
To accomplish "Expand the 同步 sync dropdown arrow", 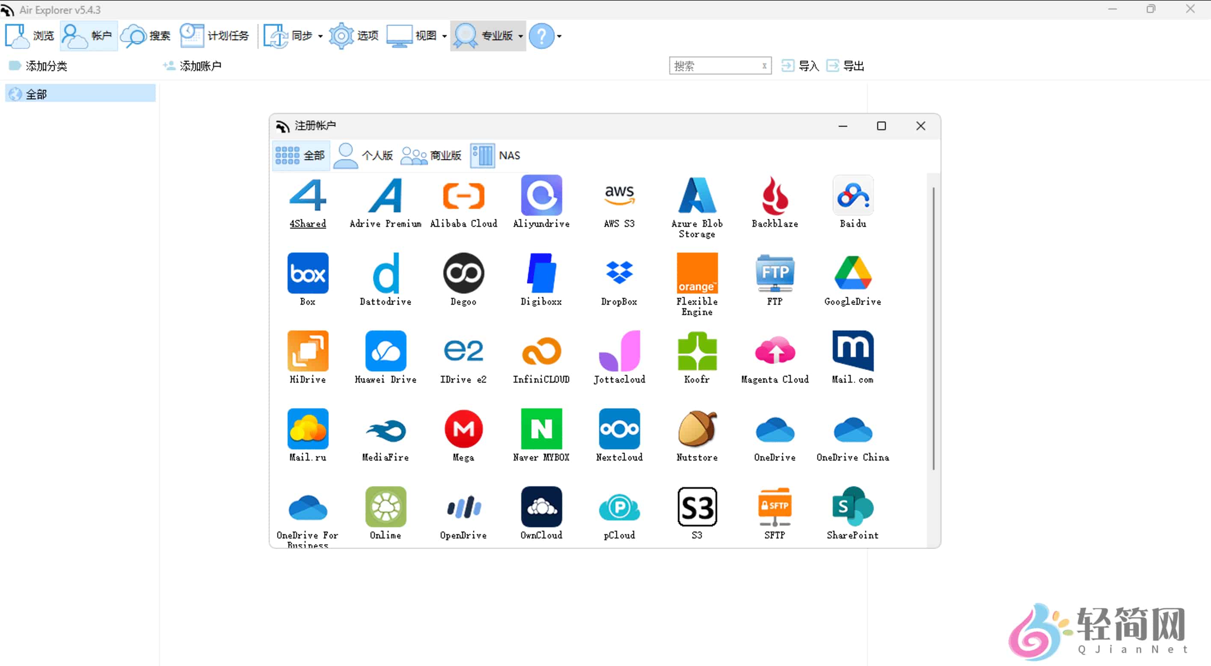I will [x=320, y=36].
